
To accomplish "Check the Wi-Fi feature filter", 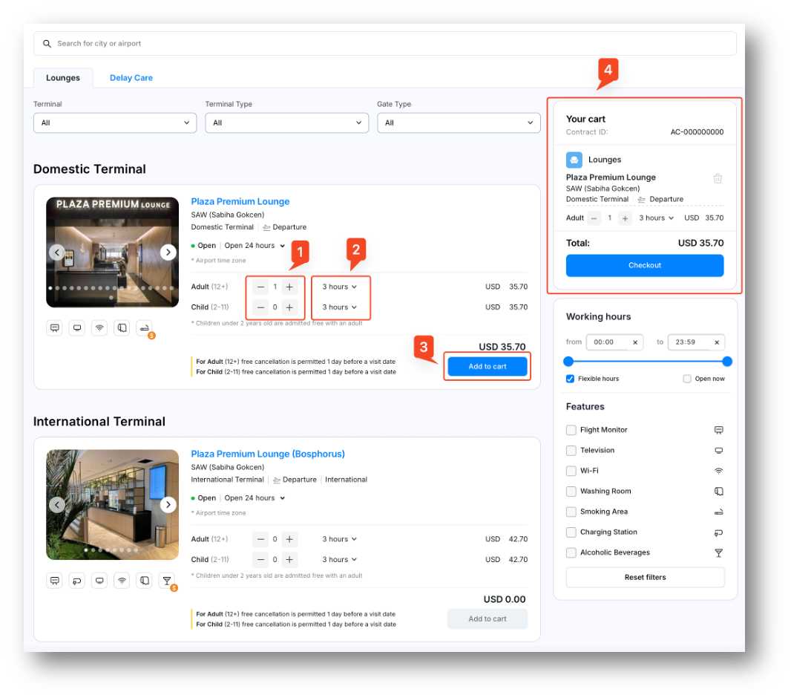I will point(571,471).
